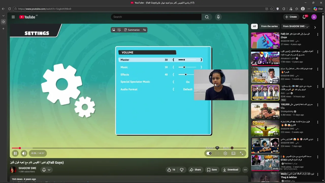Start voice search with microphone

pos(218,17)
